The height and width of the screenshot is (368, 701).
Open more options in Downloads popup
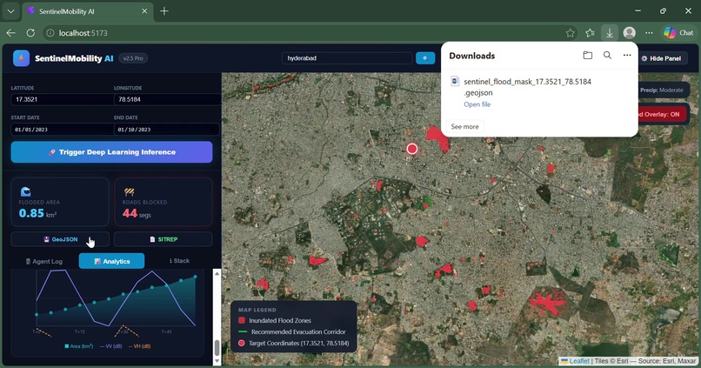[x=627, y=56]
